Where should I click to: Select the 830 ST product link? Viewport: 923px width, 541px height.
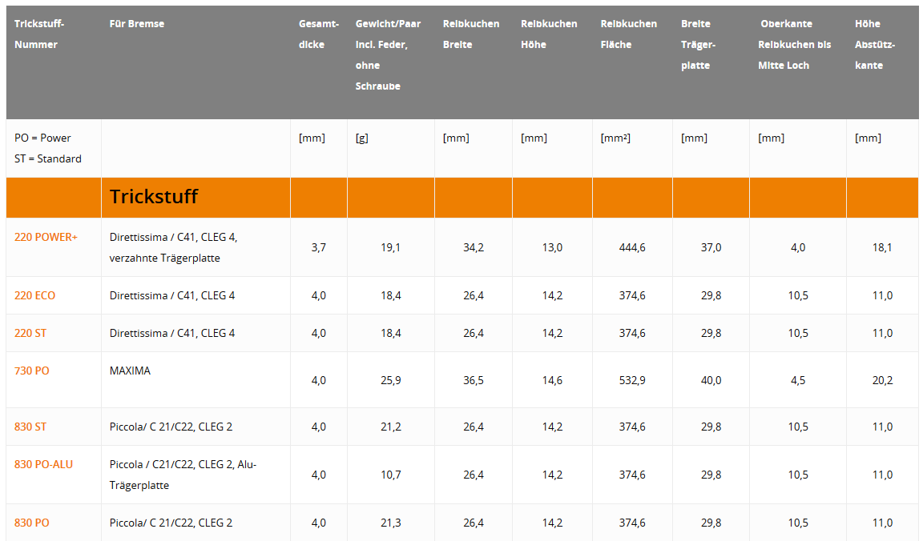click(30, 427)
